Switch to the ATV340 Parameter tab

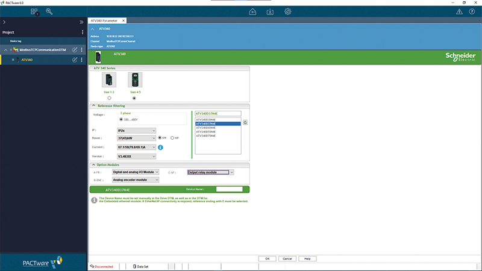coord(104,20)
